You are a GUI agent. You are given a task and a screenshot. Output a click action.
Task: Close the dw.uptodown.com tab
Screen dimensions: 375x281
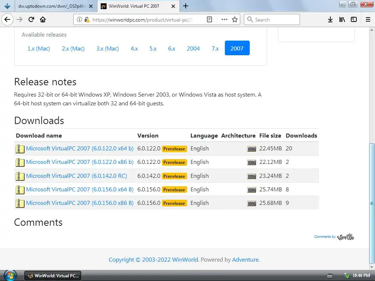coord(91,6)
